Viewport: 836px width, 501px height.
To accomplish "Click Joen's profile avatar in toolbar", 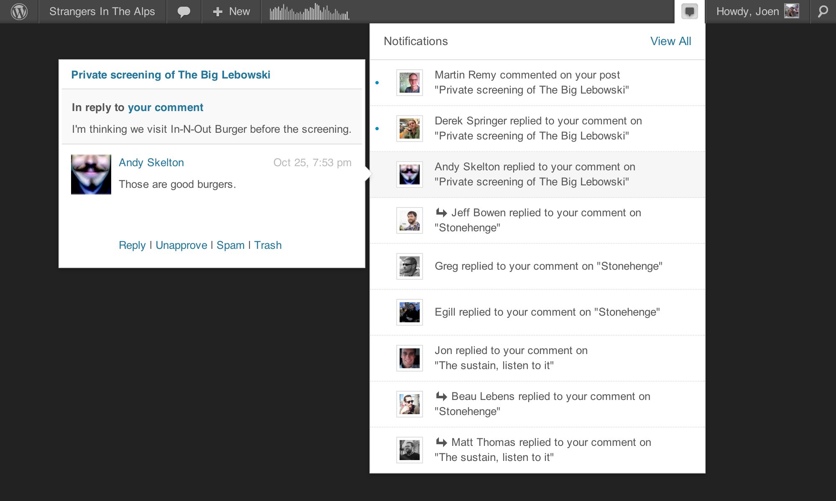I will click(792, 11).
